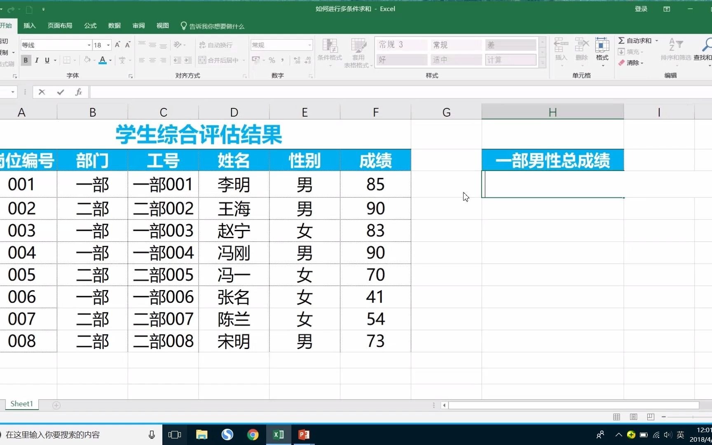Apply the font color A icon
This screenshot has height=445, width=712.
click(103, 60)
